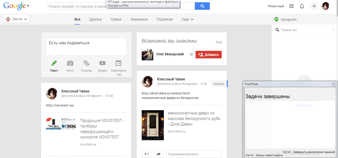
Task: Click Олег Макарский's photo
Action: [147, 55]
